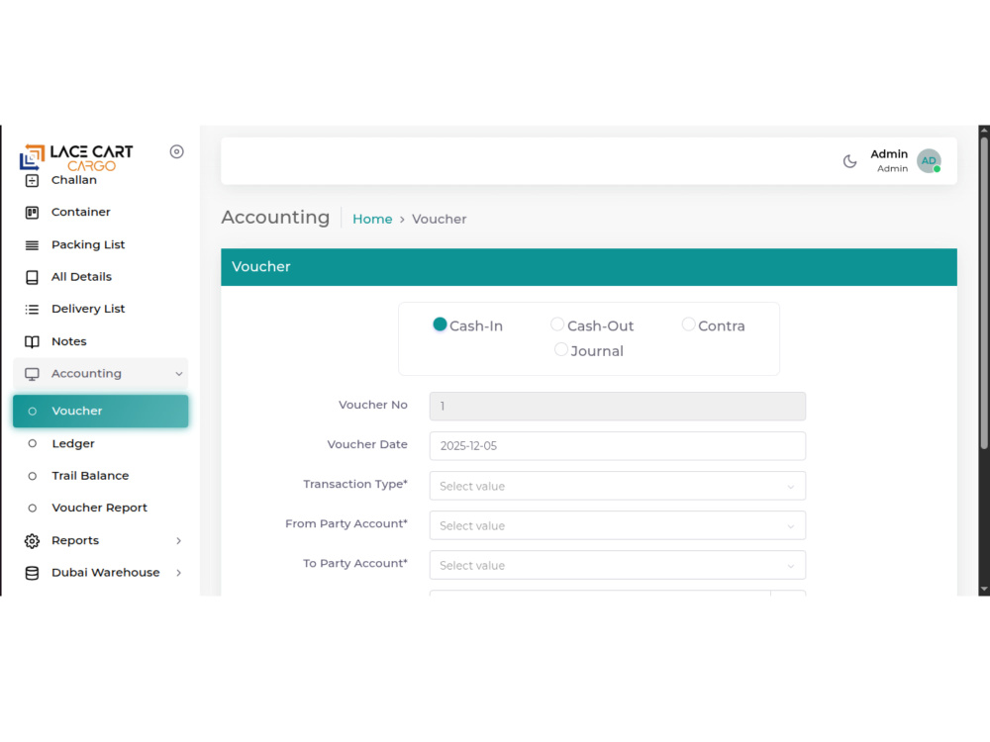Click the All Details book icon
The width and height of the screenshot is (990, 742).
point(33,277)
